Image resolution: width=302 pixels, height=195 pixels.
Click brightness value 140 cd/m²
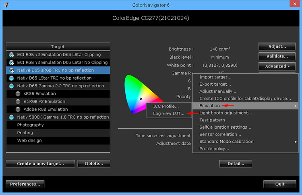[220, 49]
